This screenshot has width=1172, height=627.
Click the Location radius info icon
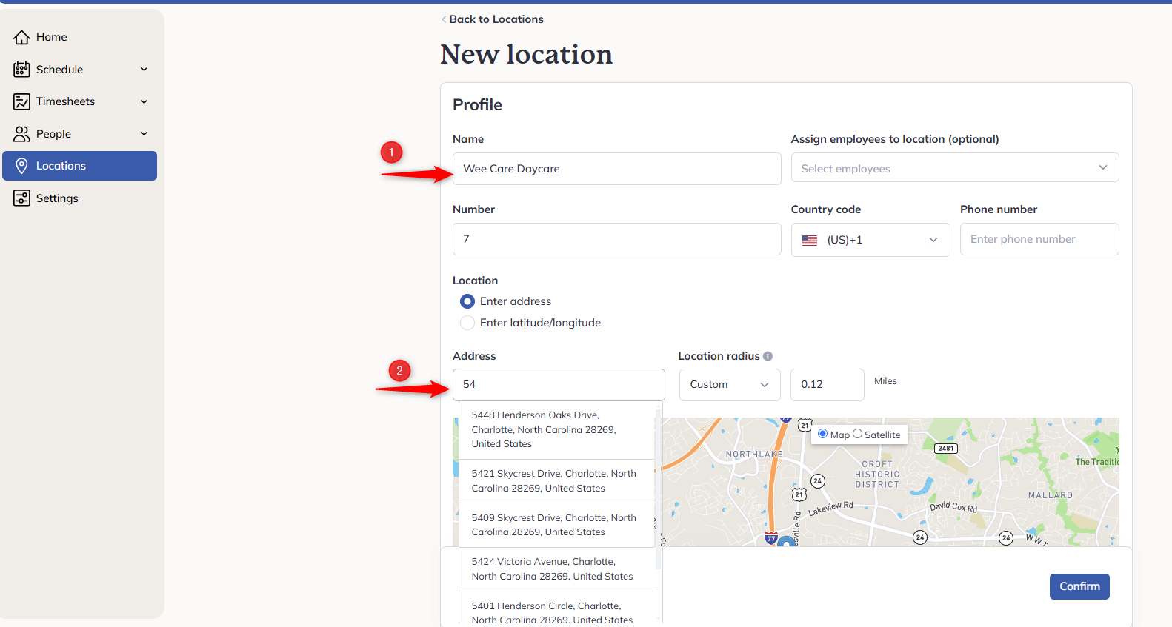tap(768, 356)
